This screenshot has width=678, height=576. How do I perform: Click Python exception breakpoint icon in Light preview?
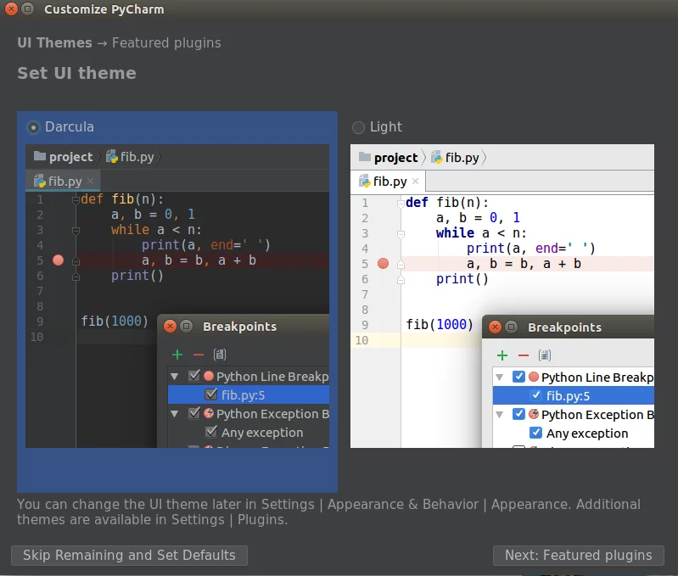[x=534, y=414]
